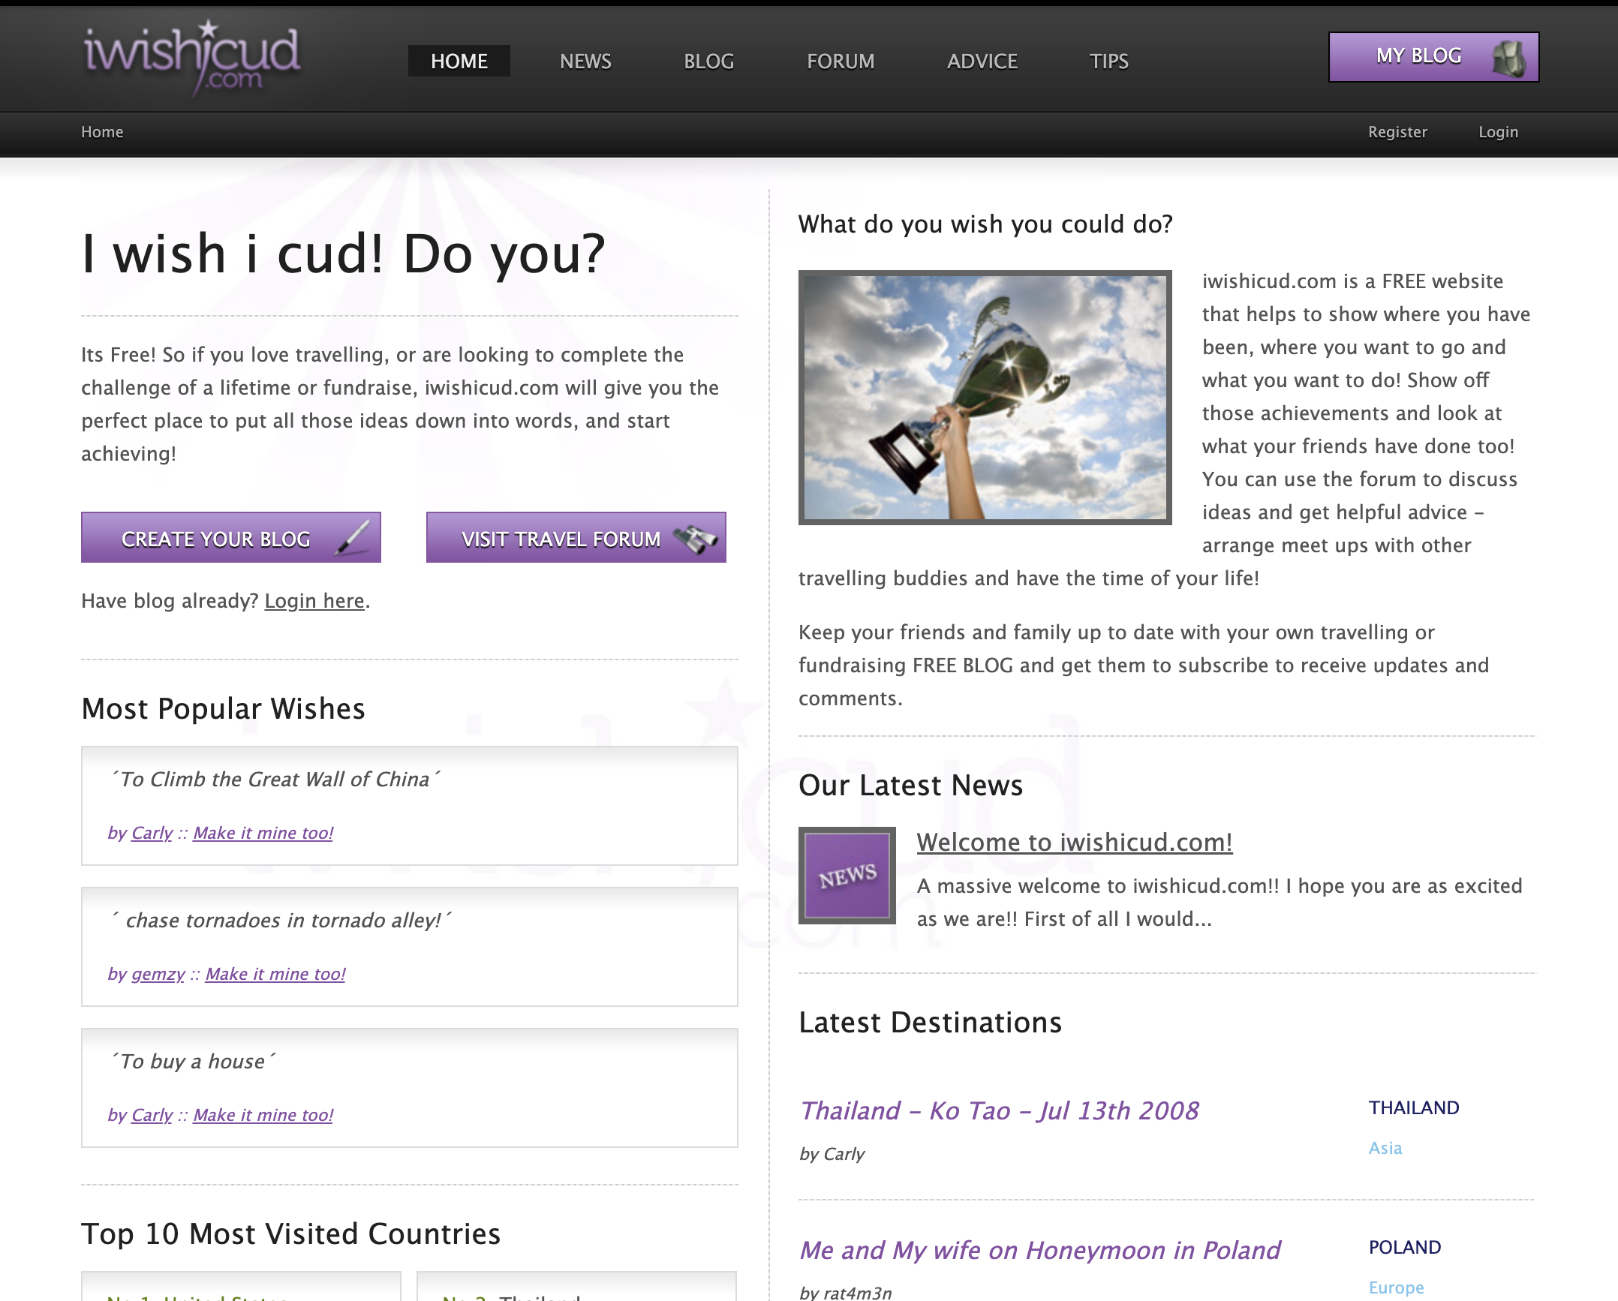Open the FORUM section from the navigation
The image size is (1618, 1301).
coord(840,61)
